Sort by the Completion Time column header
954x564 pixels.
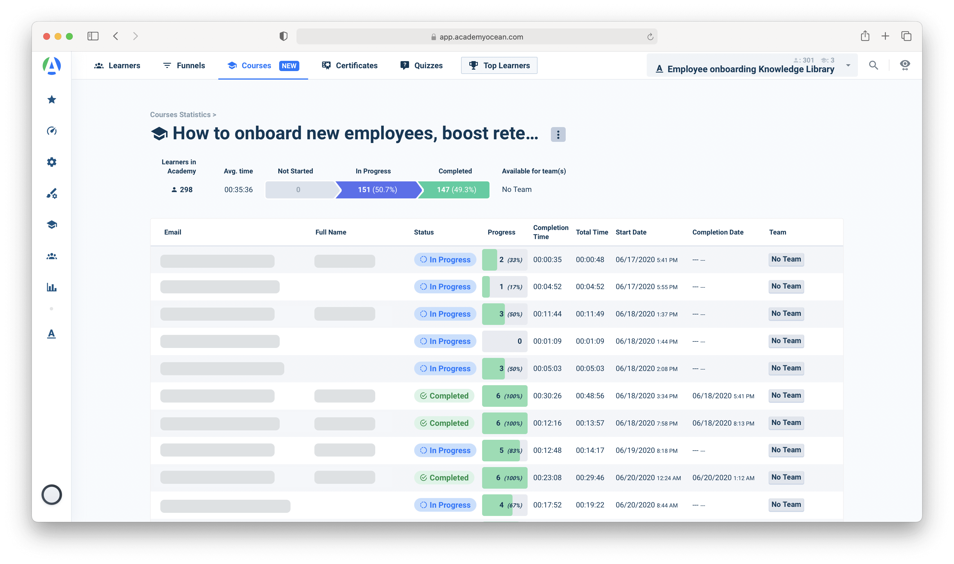pyautogui.click(x=551, y=232)
